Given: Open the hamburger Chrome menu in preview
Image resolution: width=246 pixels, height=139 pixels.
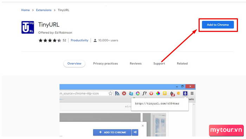Looking at the screenshot, I should pos(192,94).
